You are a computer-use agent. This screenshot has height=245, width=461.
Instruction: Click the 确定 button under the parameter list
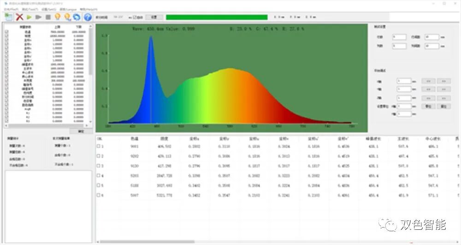(81, 131)
